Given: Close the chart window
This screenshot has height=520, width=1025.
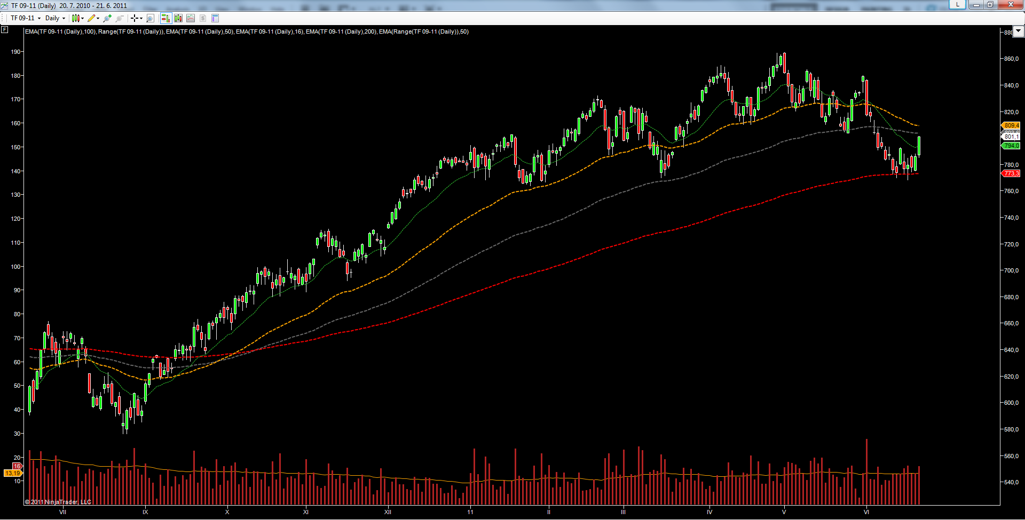Looking at the screenshot, I should 1011,5.
